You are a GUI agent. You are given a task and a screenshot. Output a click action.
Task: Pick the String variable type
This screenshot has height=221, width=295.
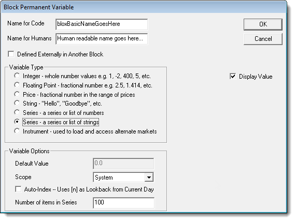pyautogui.click(x=17, y=104)
